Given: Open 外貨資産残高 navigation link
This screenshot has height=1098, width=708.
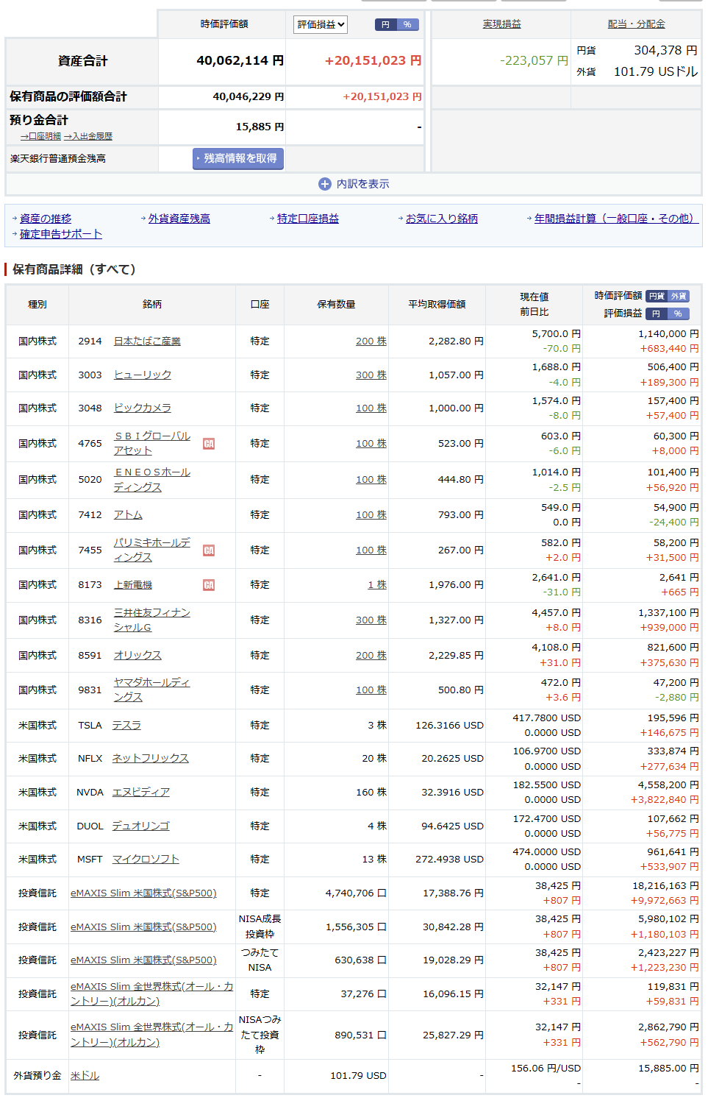Looking at the screenshot, I should point(179,219).
